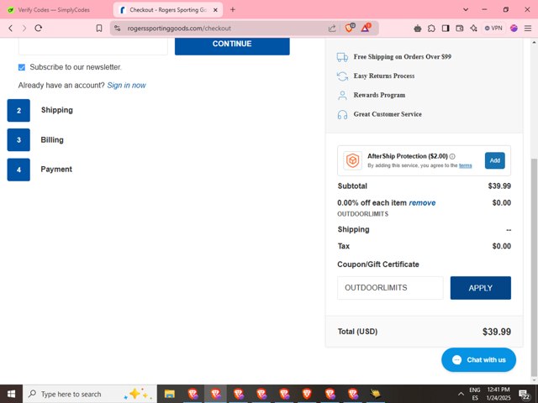The height and width of the screenshot is (403, 538).
Task: Click the VPN button in toolbar
Action: (x=493, y=28)
